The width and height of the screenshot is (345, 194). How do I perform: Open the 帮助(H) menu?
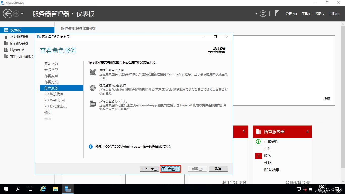pos(334,14)
